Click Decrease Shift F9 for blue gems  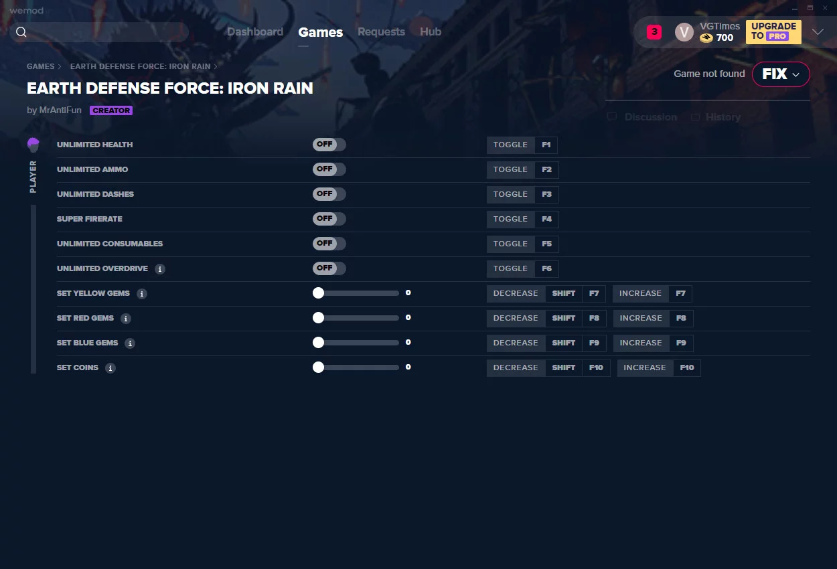tap(547, 343)
